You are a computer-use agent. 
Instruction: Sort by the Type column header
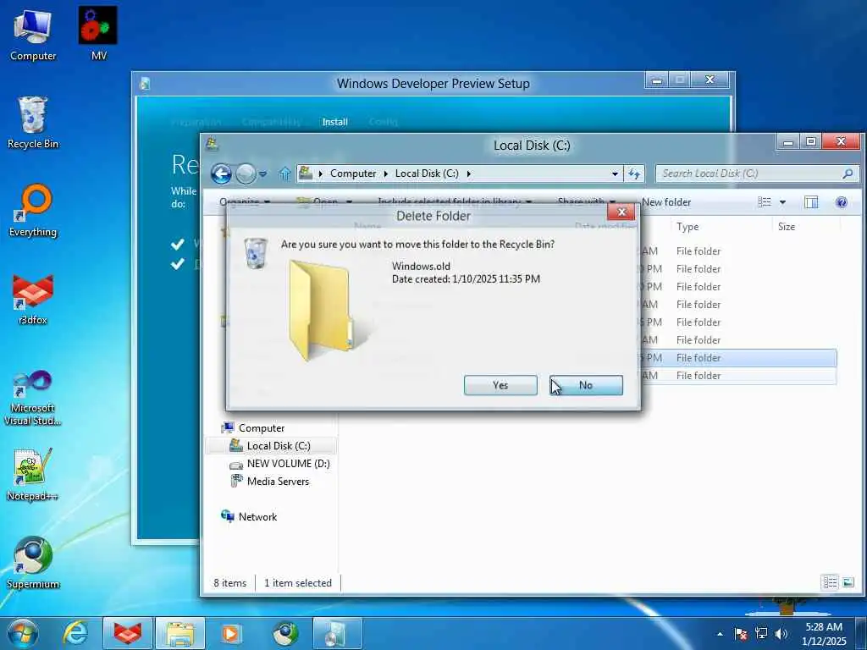[688, 227]
